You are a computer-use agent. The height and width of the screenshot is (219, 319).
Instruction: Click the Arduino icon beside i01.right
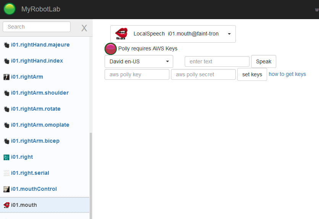point(6,157)
